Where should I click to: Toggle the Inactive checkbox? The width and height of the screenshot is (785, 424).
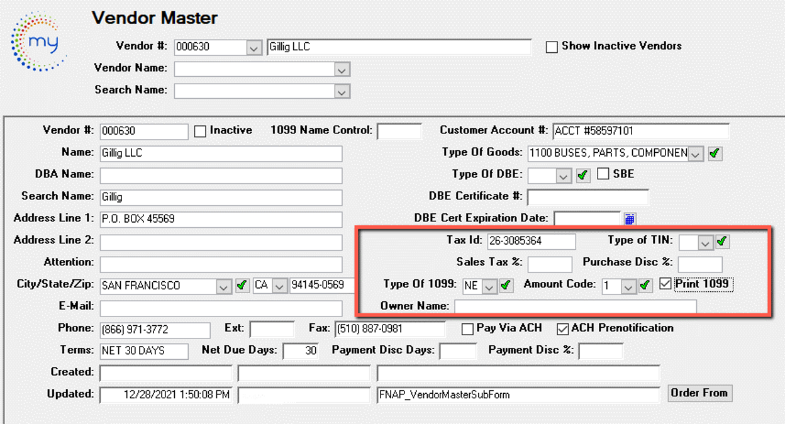click(x=200, y=131)
